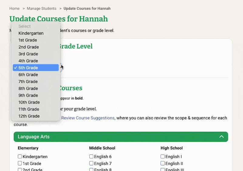The image size is (243, 171).
Task: Choose 1st Grade in the dropdown list
Action: pos(28,40)
